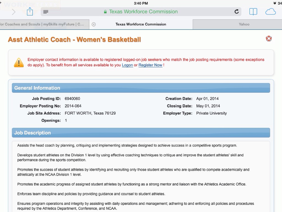Tap the status bar clock time
Image resolution: width=282 pixels, height=212 pixels.
click(141, 3)
